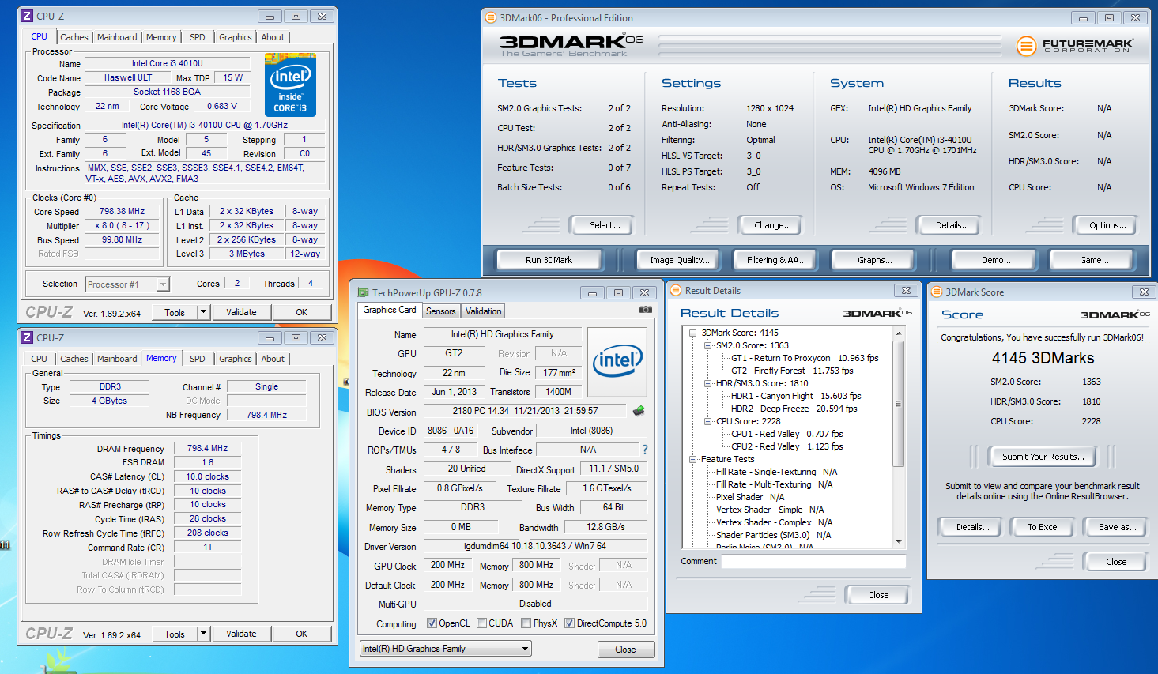Click the 4145 3DMarks score text
The height and width of the screenshot is (674, 1158).
coord(1043,358)
